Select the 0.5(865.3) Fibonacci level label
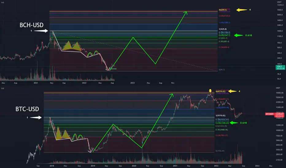Image resolution: width=286 pixels, height=168 pixels. pyautogui.click(x=223, y=38)
